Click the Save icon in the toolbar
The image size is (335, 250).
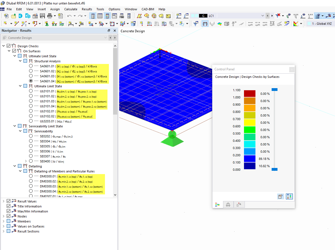pyautogui.click(x=42, y=16)
